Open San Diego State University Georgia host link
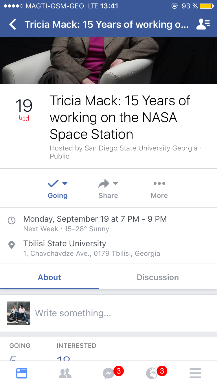Screen dimensions: 217x386 (141, 148)
